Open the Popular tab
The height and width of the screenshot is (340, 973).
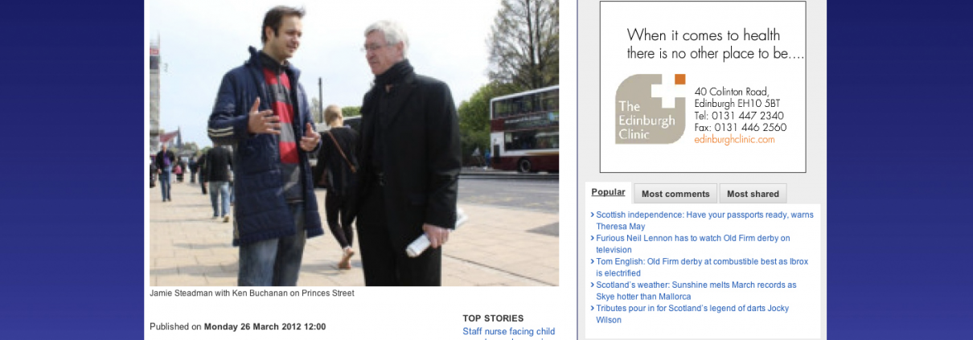tap(608, 192)
